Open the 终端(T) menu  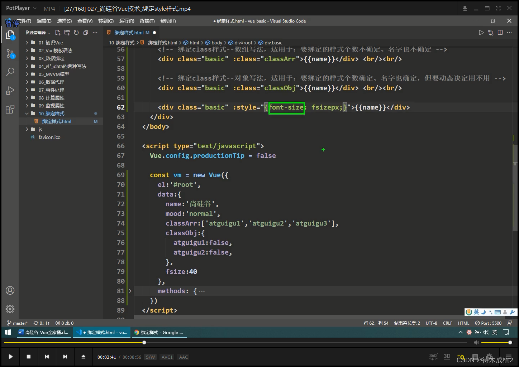[147, 21]
